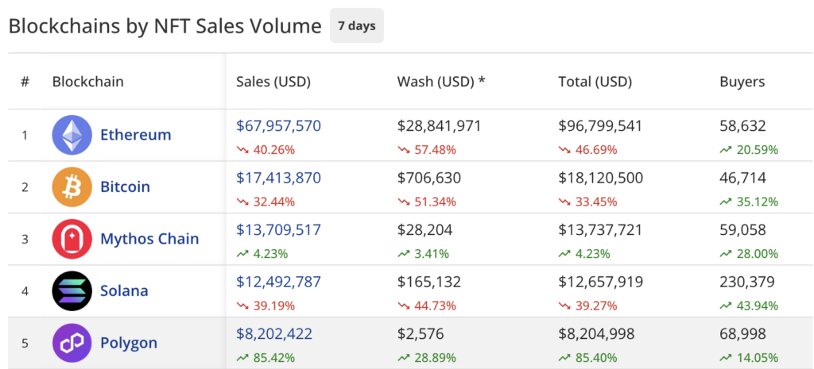The width and height of the screenshot is (814, 369).
Task: Click Bitcoin wash change 51.34%
Action: [427, 202]
